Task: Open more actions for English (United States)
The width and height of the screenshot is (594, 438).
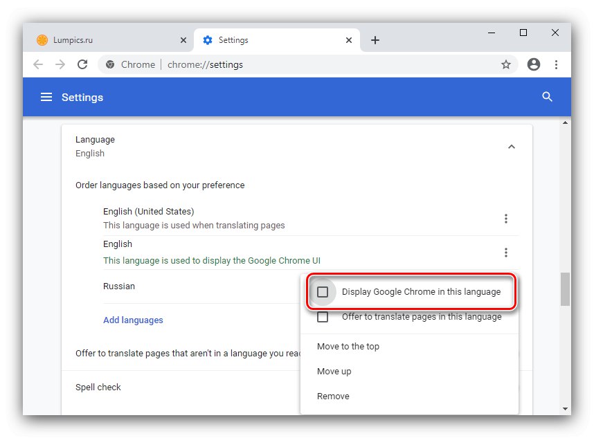Action: [506, 219]
